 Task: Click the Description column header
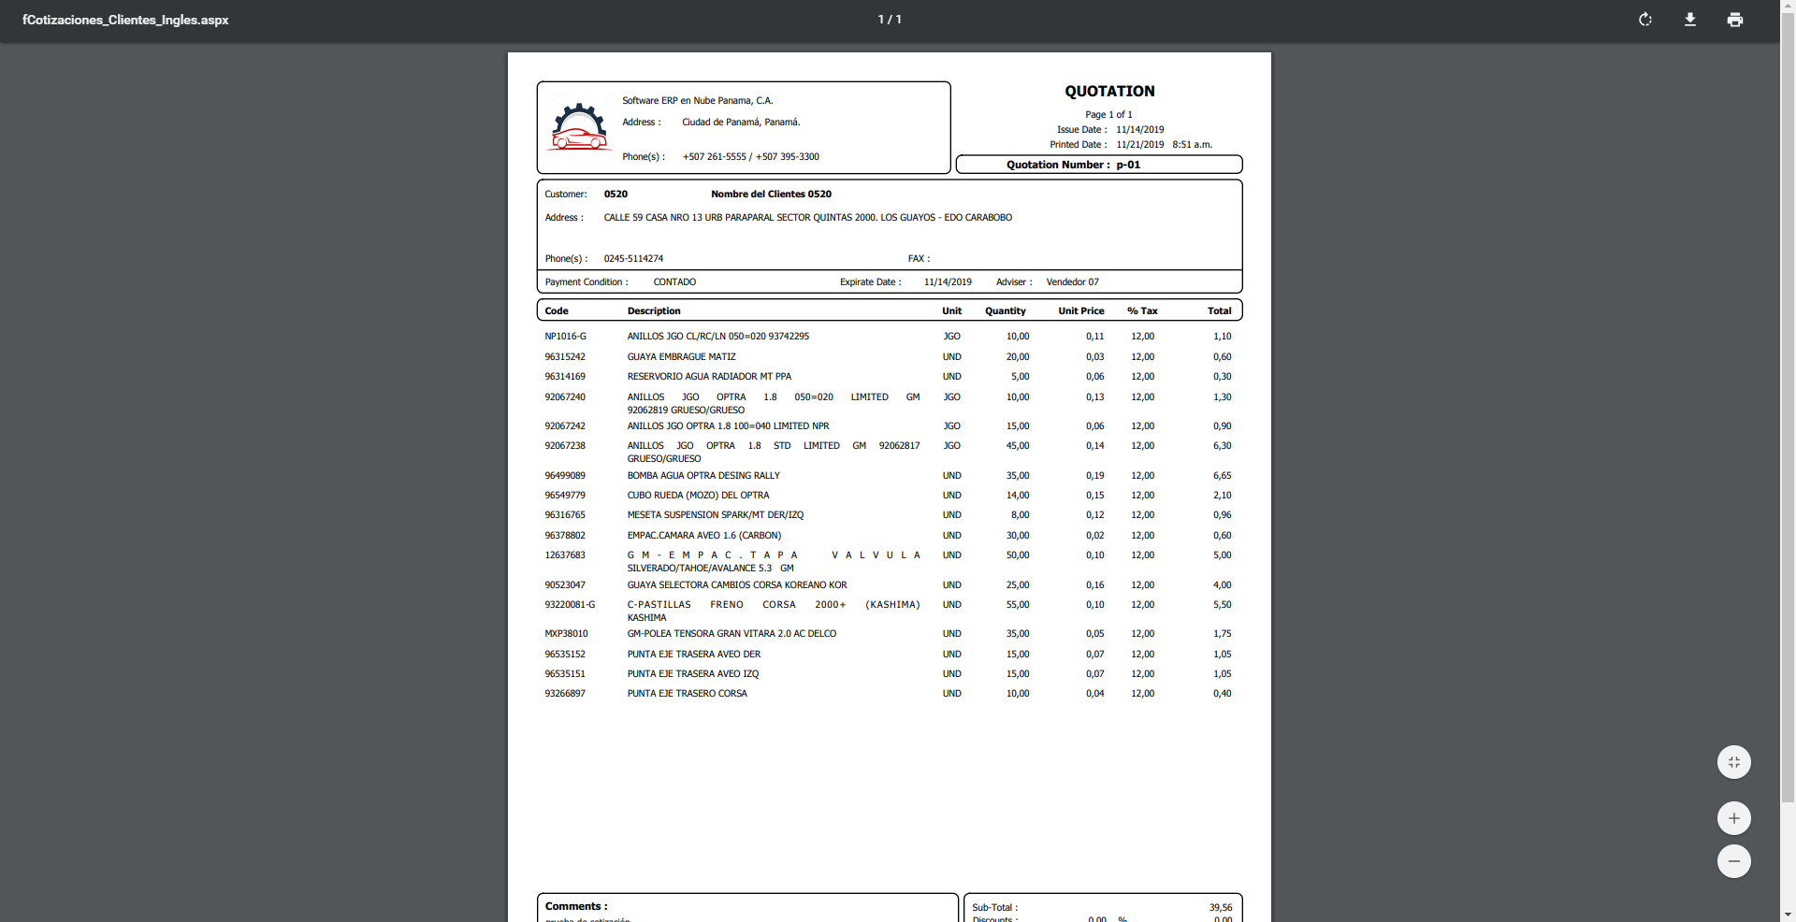point(654,310)
